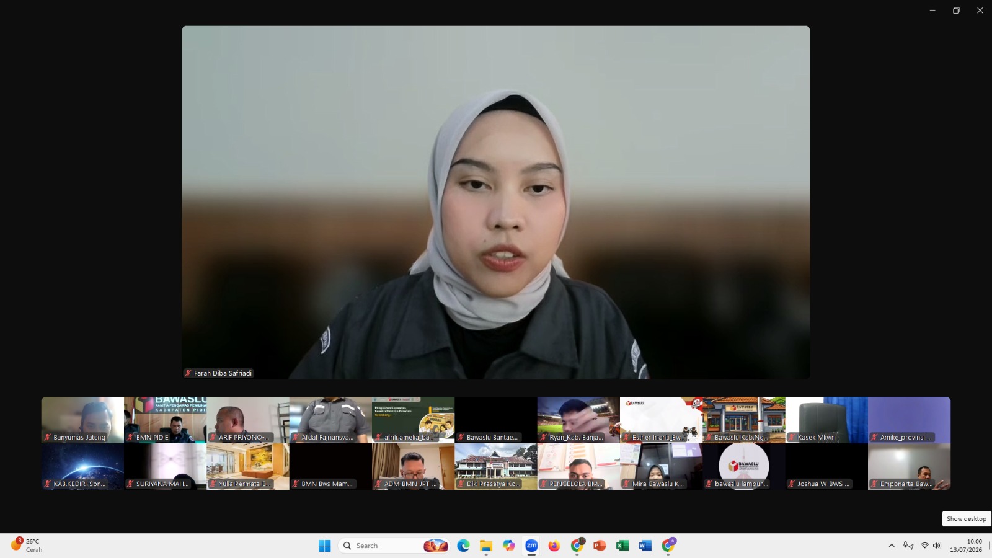The image size is (992, 558).
Task: Open Microsoft Edge from the taskbar
Action: (463, 546)
